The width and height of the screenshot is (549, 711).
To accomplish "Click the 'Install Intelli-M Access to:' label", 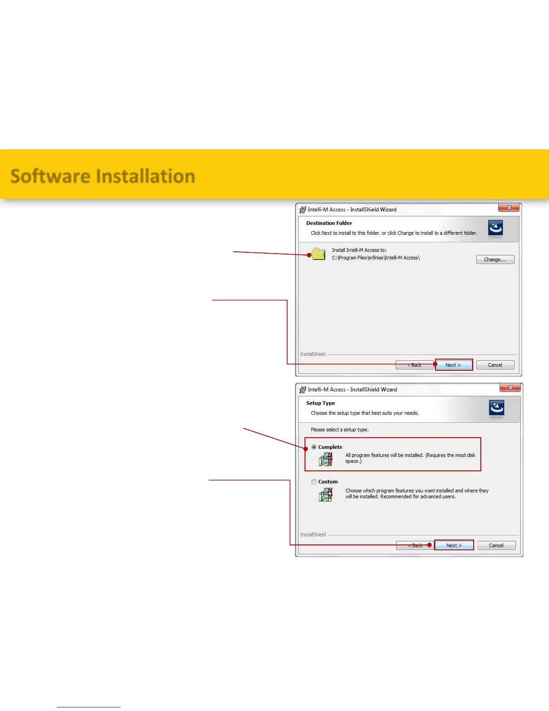I will 359,250.
